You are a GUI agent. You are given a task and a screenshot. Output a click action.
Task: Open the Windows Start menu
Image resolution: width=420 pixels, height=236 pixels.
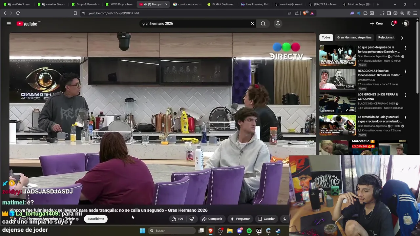point(142,231)
